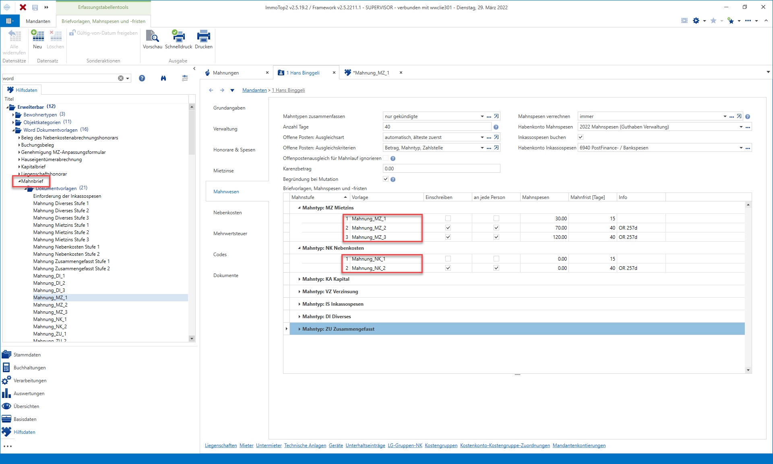
Task: Click help icon next to Anzahl Tage
Action: [496, 127]
